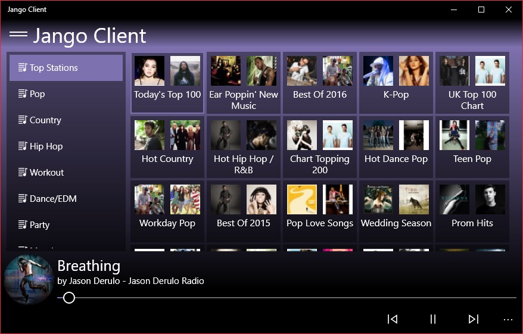Select the Pop category
The height and width of the screenshot is (334, 523).
66,94
